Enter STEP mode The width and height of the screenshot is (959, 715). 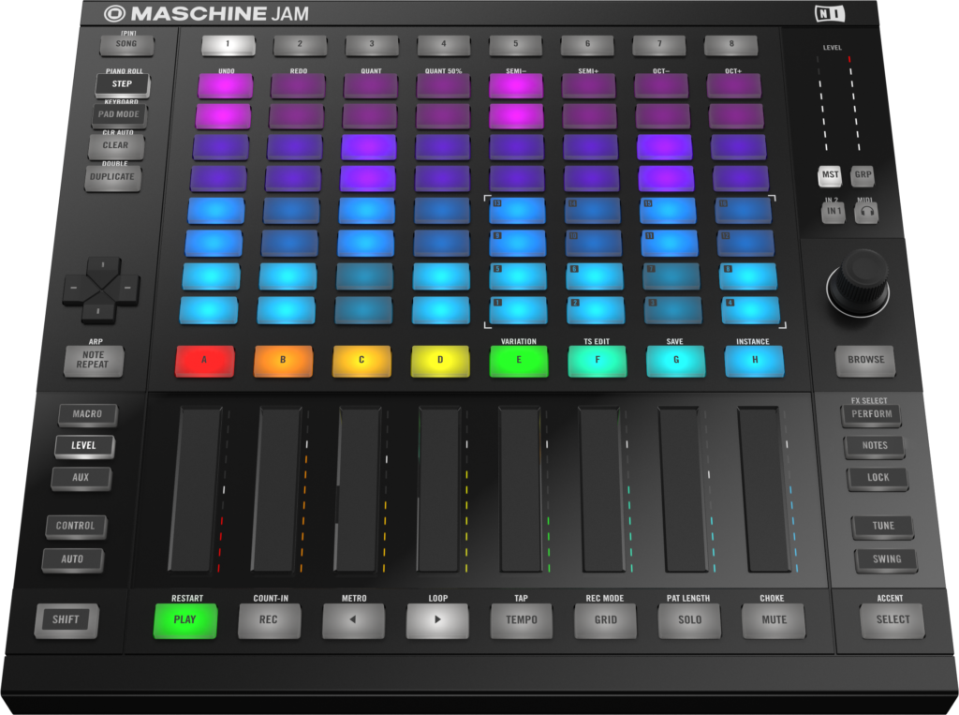[x=122, y=85]
